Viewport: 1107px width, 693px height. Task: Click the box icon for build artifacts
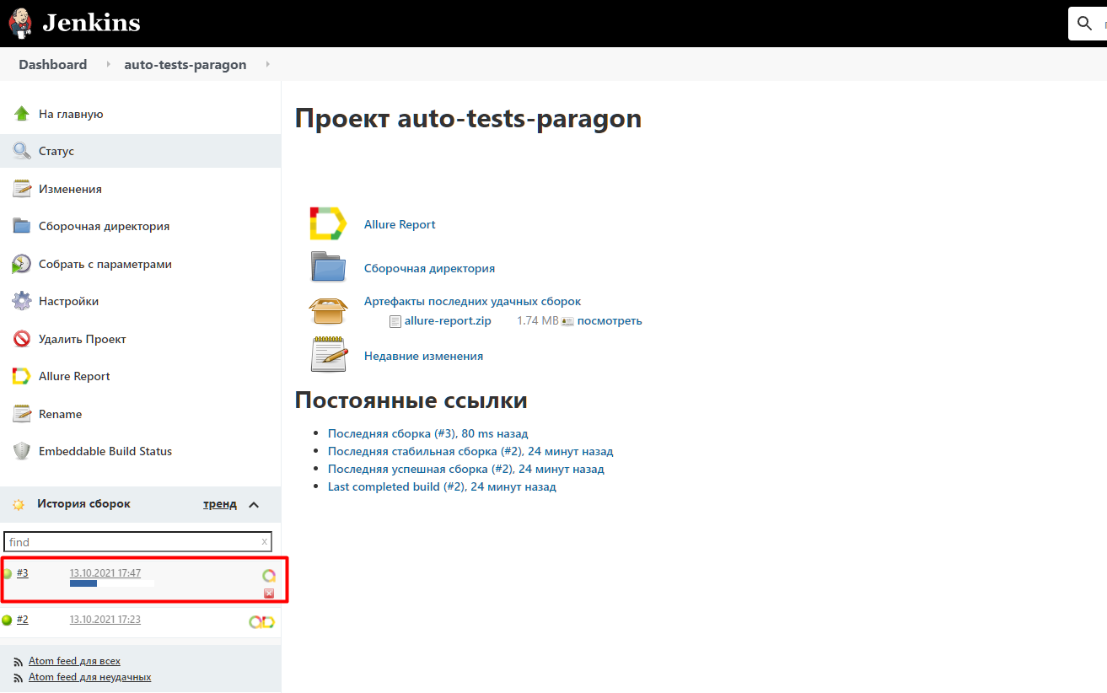coord(328,310)
